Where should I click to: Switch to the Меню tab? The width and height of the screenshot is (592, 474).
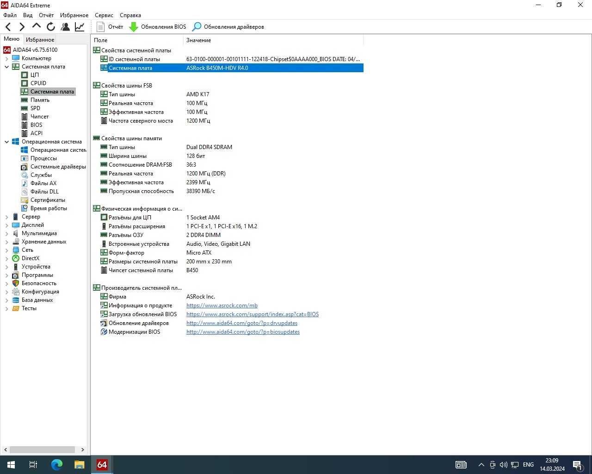tap(12, 39)
